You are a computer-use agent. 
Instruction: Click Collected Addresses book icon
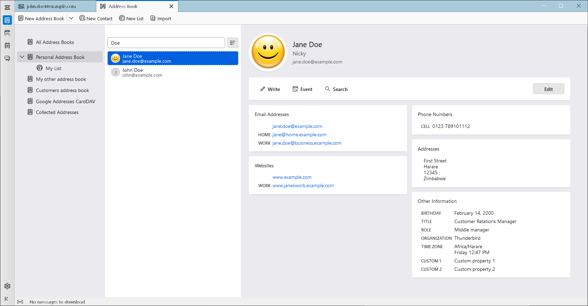pyautogui.click(x=30, y=112)
